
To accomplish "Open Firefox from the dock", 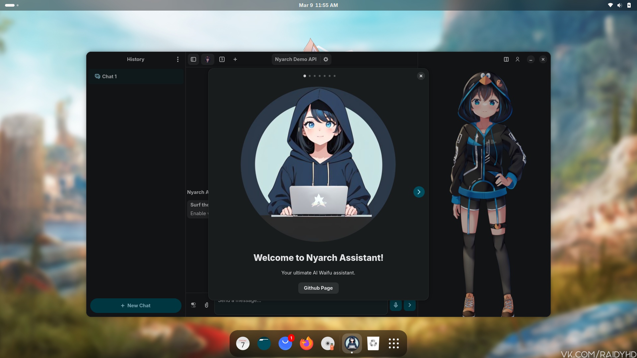I will point(306,343).
